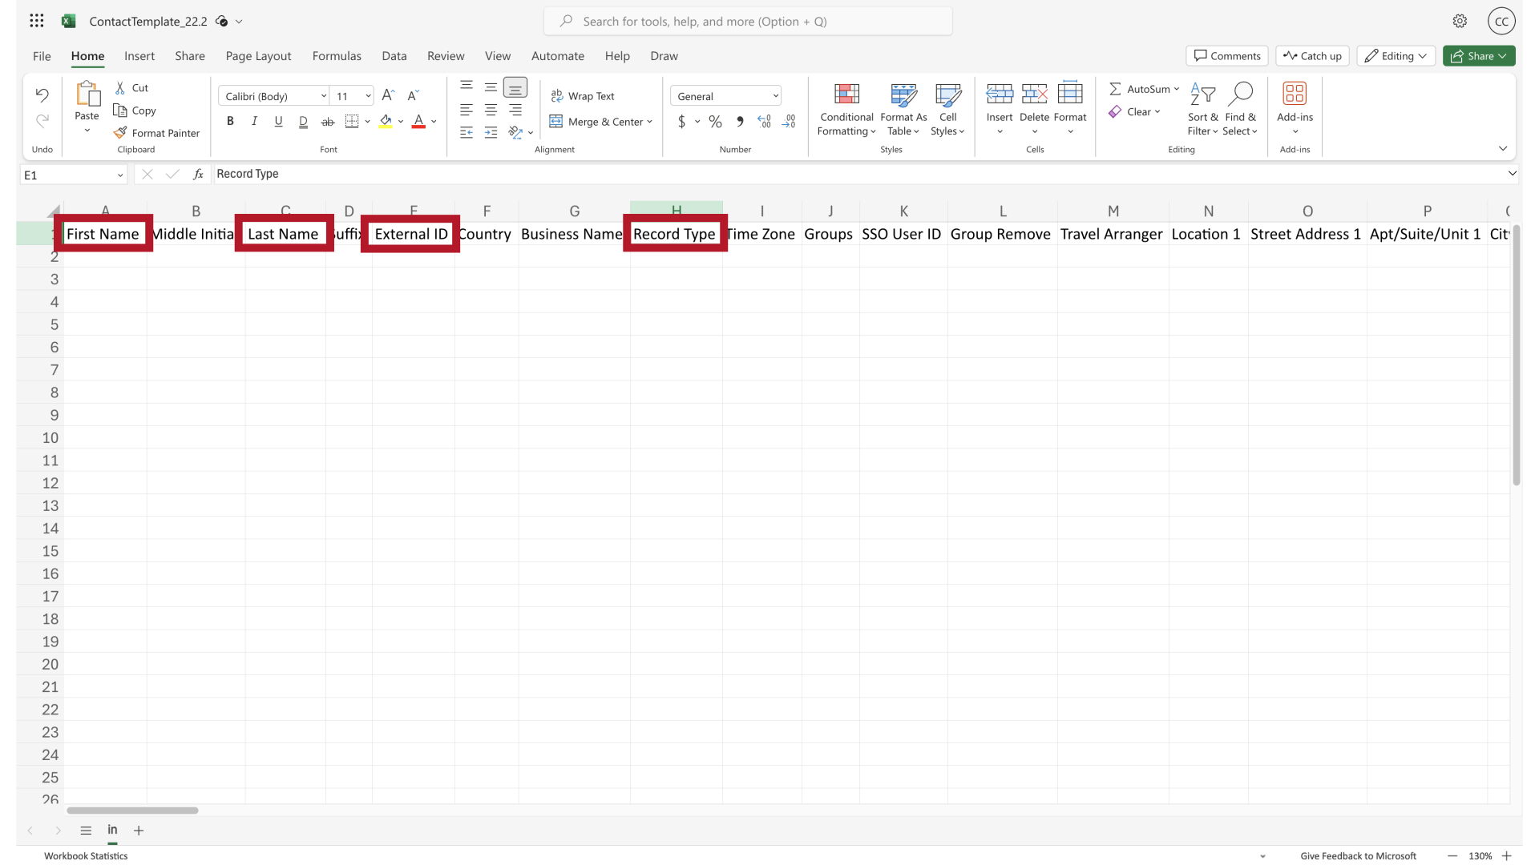Toggle bold formatting
Image resolution: width=1539 pixels, height=865 pixels.
230,121
